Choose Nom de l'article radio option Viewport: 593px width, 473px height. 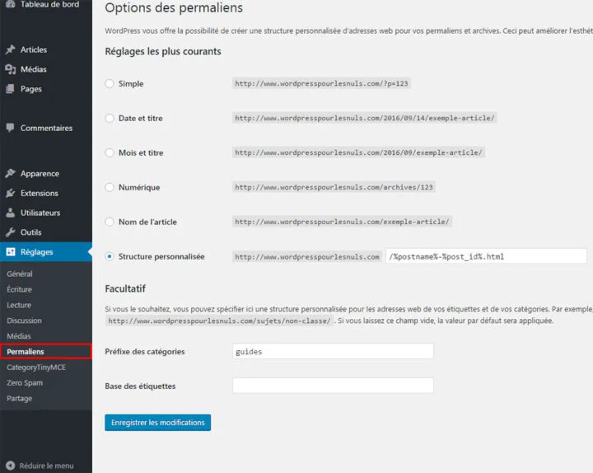pos(110,222)
